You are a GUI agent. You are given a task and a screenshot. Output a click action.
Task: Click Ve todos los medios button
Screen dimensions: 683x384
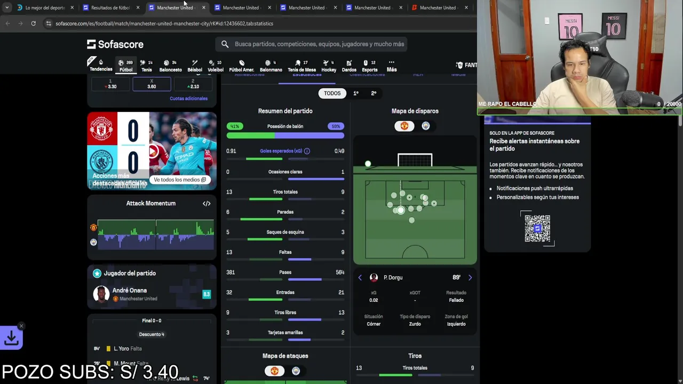click(x=180, y=180)
